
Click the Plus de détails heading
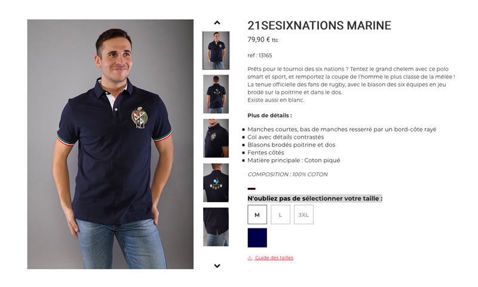tap(270, 115)
